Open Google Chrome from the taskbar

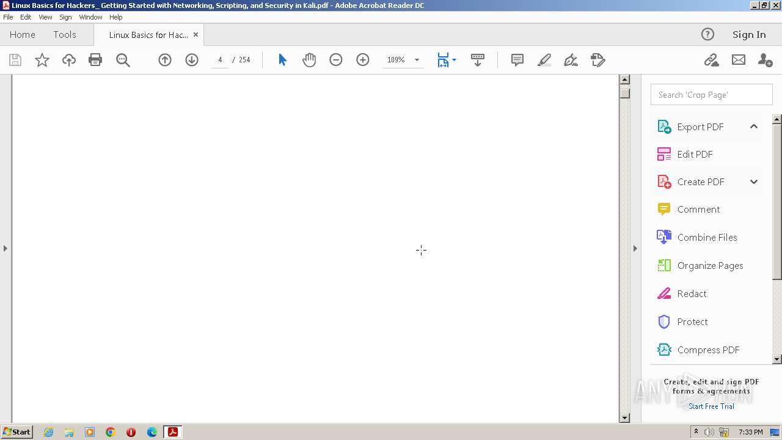point(111,432)
